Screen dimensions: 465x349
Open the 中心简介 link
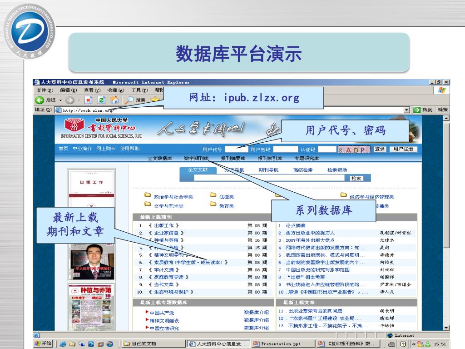click(x=83, y=149)
